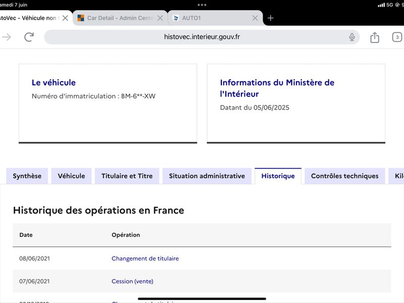Open the share sheet icon
Viewport: 404px width, 303px height.
point(374,37)
